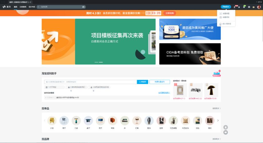Open the 首页 tab

pyautogui.click(x=15, y=7)
